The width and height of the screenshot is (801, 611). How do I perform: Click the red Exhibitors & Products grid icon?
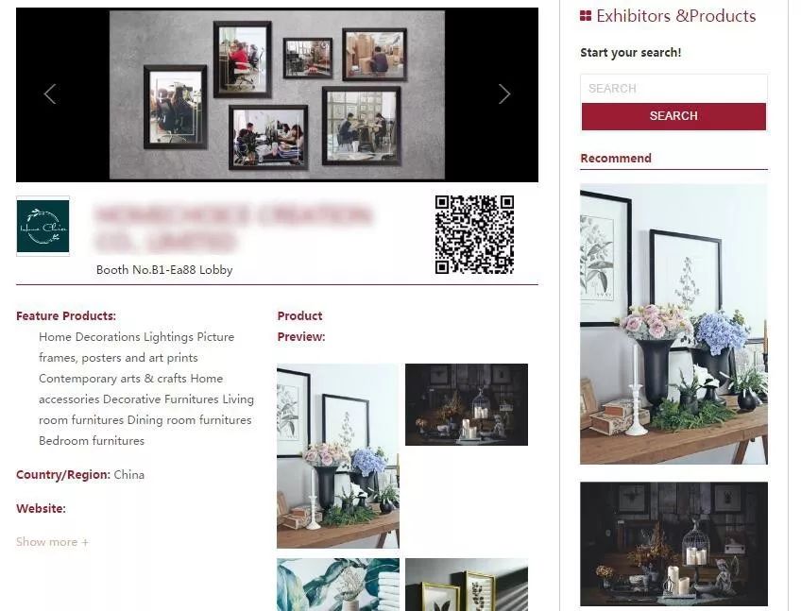coord(586,16)
